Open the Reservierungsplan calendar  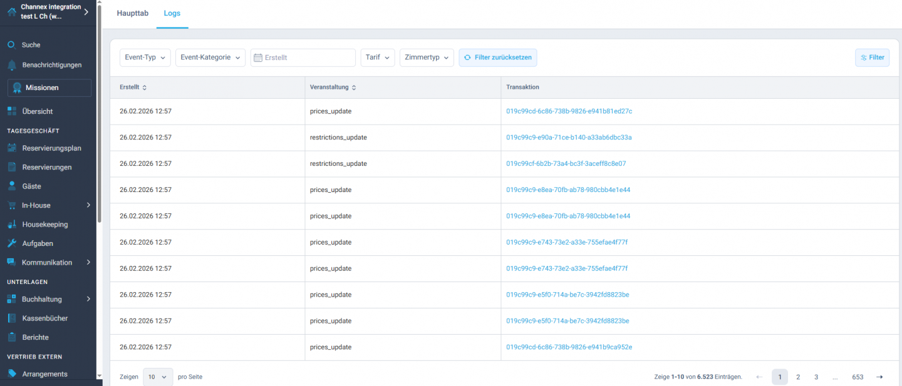[51, 148]
